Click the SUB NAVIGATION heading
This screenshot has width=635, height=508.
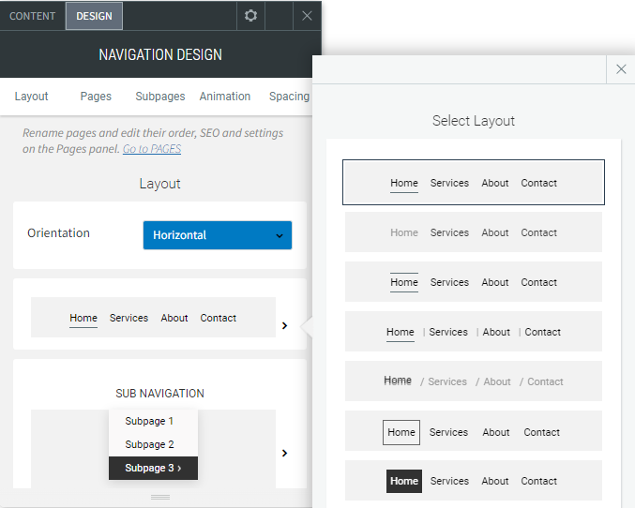tap(160, 394)
